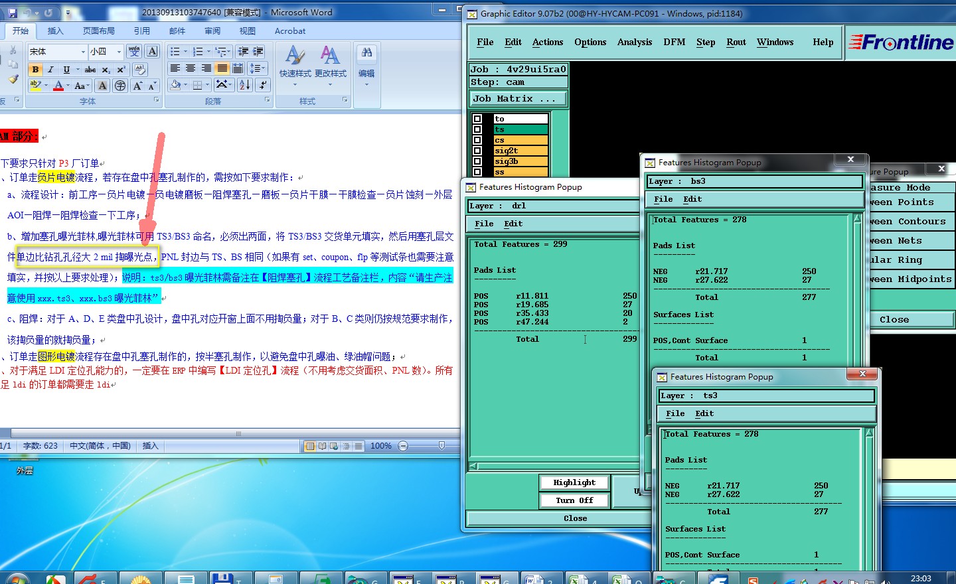Viewport: 956px width, 584px height.
Task: Click the Job Matrix button
Action: coord(518,98)
